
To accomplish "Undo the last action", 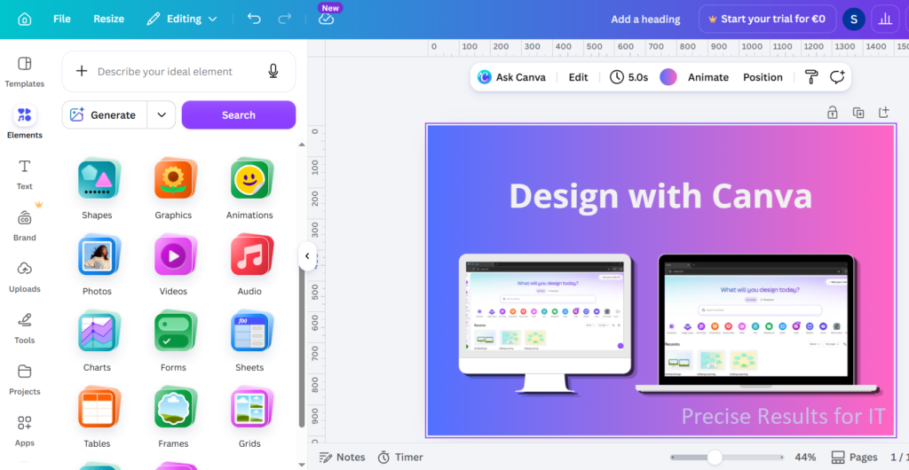I will pyautogui.click(x=254, y=20).
